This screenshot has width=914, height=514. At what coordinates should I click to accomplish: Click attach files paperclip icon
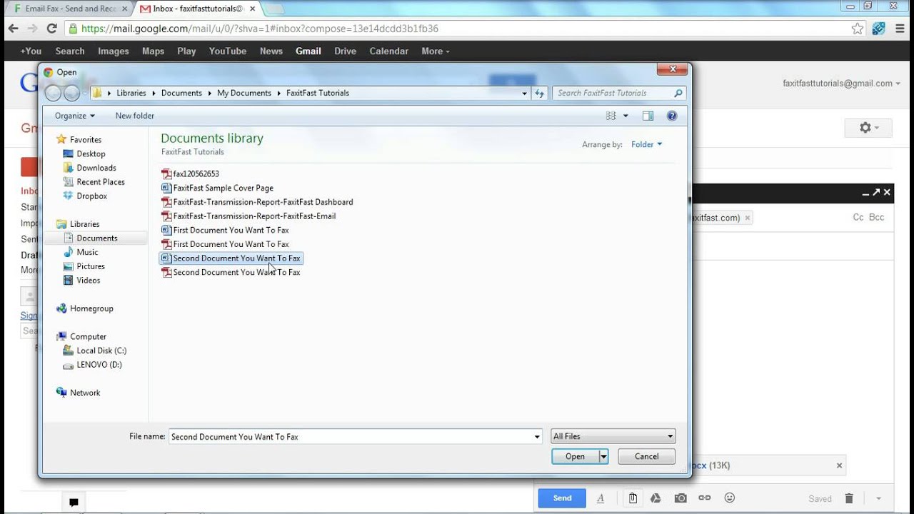[x=633, y=498]
